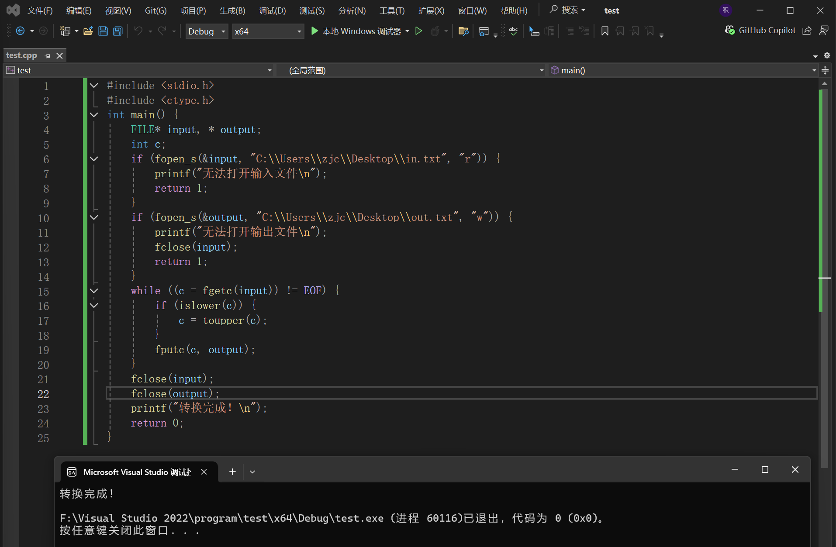Click the cursor-with-line icon in toolbar
This screenshot has width=836, height=547.
(x=534, y=31)
